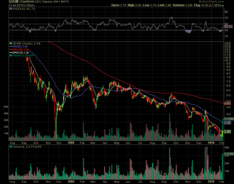The height and width of the screenshot is (184, 234).
Task: Click the Last 2.96 quote in the header
Action: (x=164, y=5)
